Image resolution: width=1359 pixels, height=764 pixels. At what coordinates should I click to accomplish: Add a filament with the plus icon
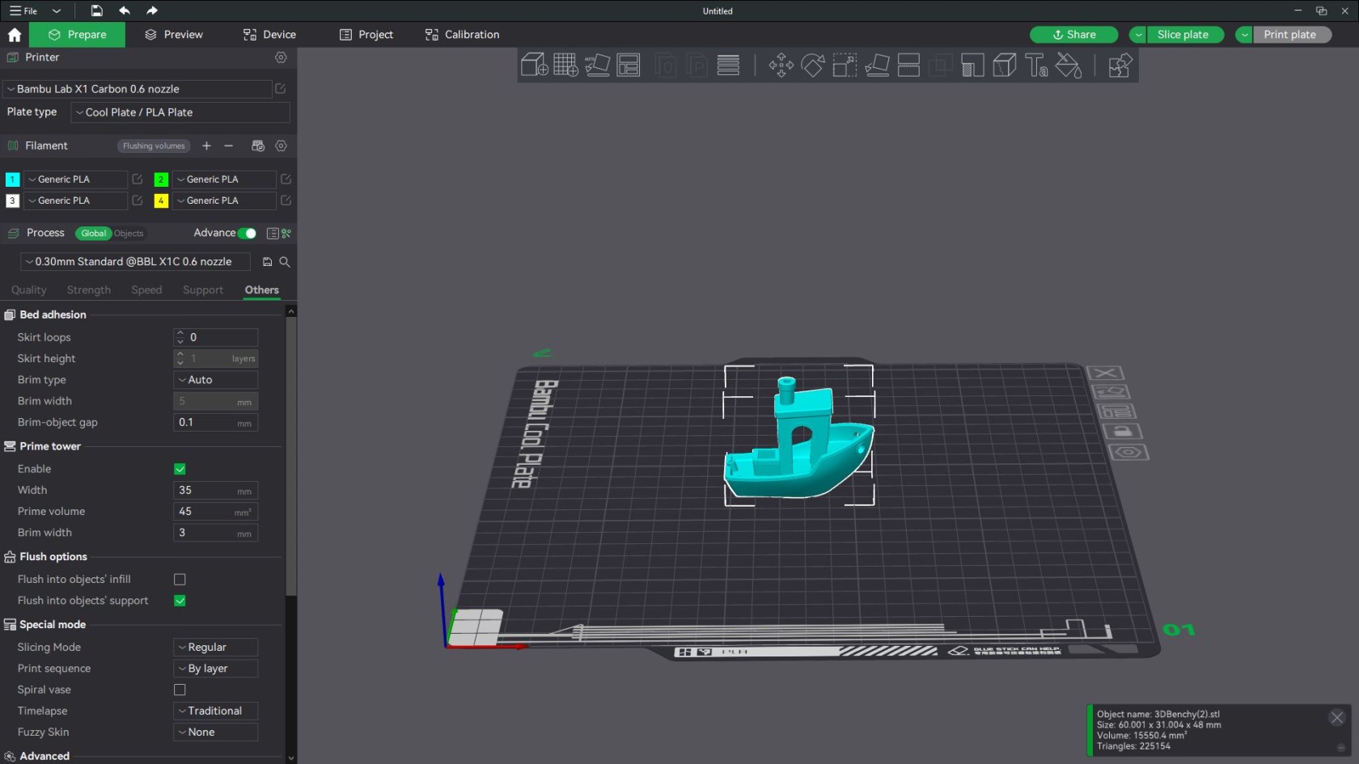point(206,146)
